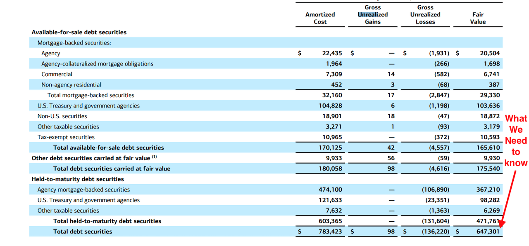Click fair value 175,540

[x=488, y=169]
